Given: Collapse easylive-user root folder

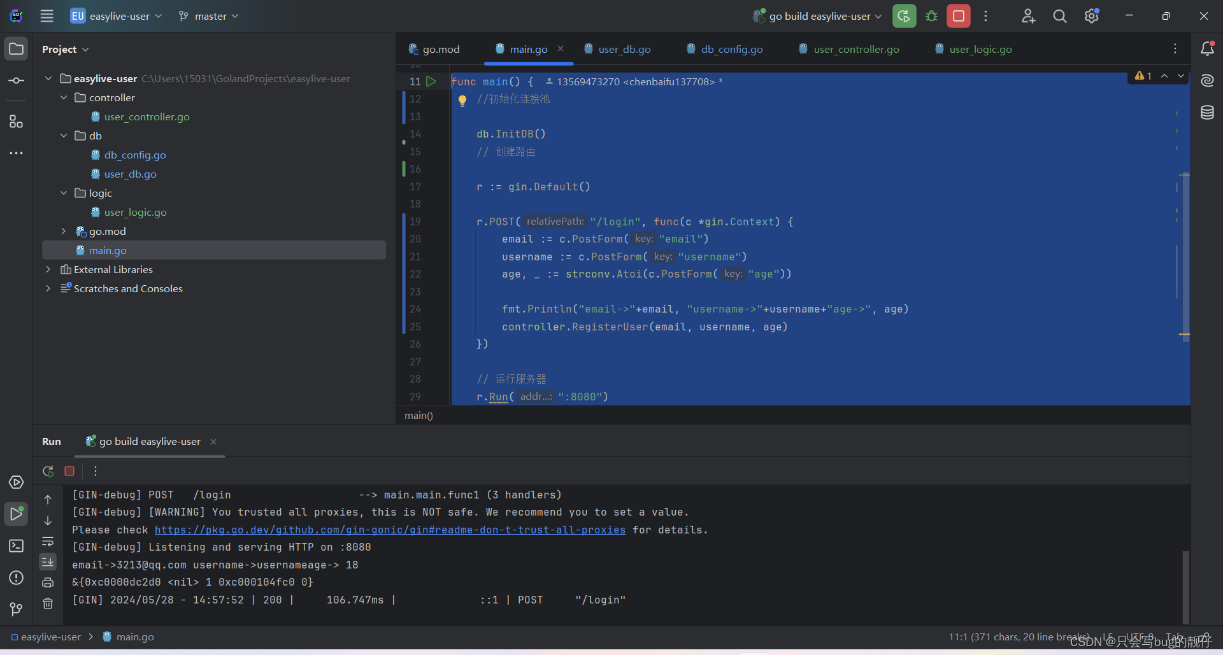Looking at the screenshot, I should click(48, 78).
